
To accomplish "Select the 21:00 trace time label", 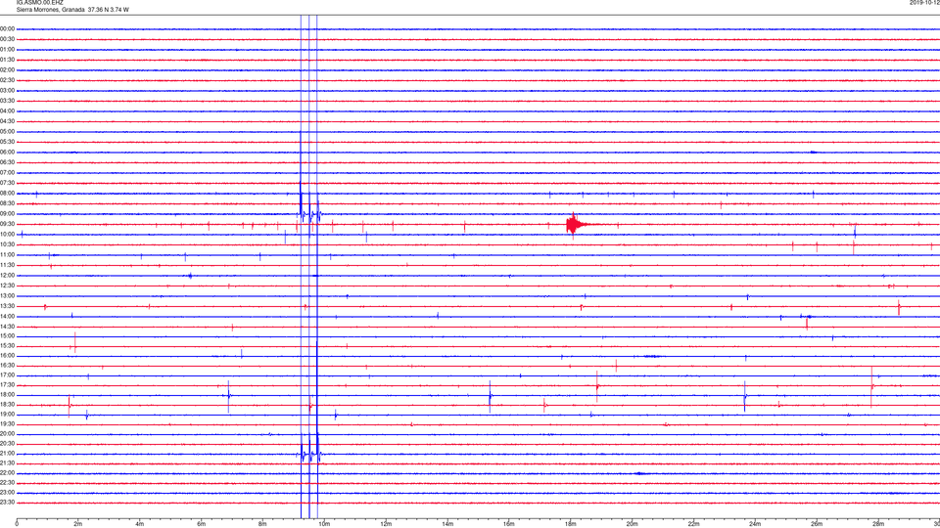I will (x=7, y=453).
